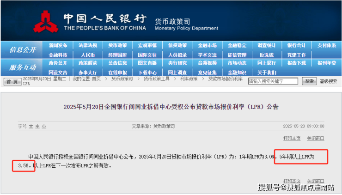Open the 法律法规 menu item

click(x=88, y=45)
